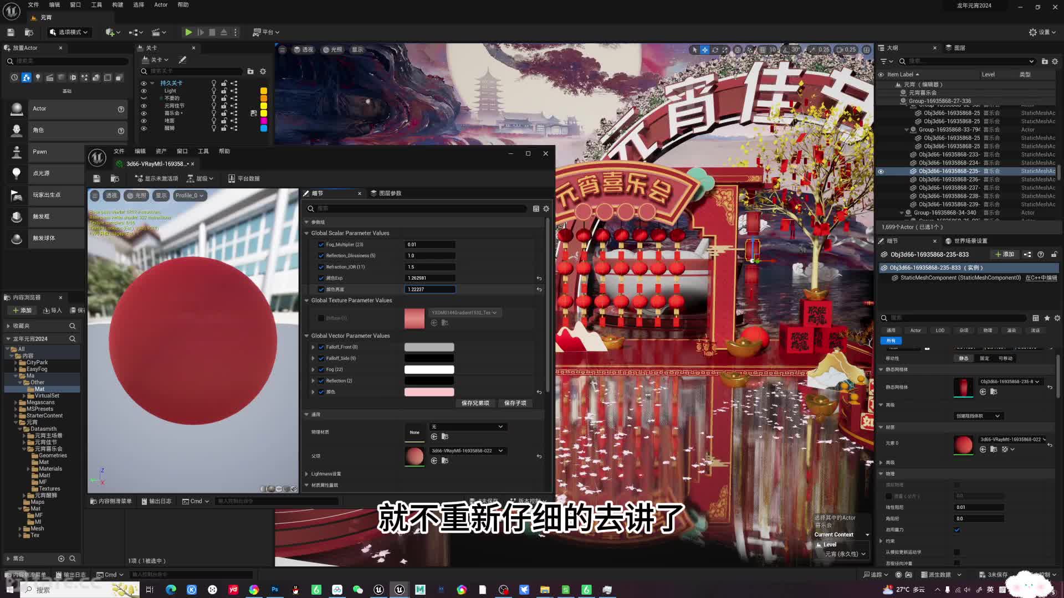This screenshot has height=598, width=1064.
Task: Click the details panel settings gear in material editor
Action: point(546,209)
